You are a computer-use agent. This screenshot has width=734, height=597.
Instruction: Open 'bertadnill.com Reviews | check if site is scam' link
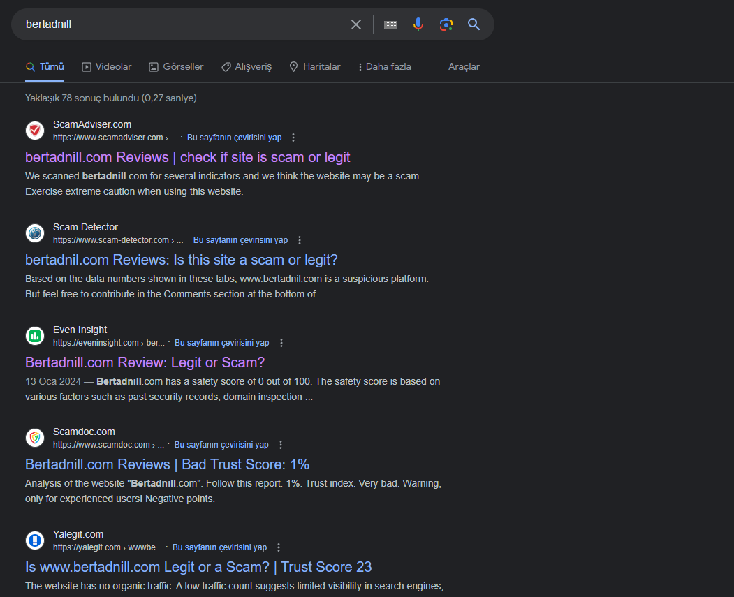188,157
